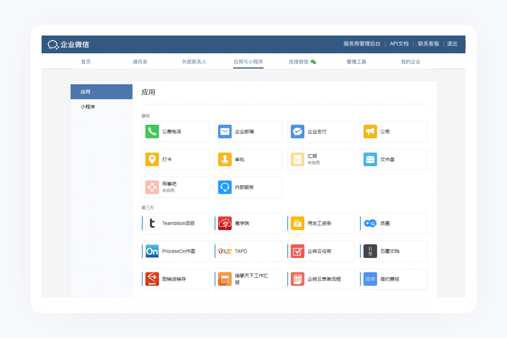Viewport: 507px width, 338px height.
Task: Open the 企微云表单流程 icon
Action: pos(298,279)
